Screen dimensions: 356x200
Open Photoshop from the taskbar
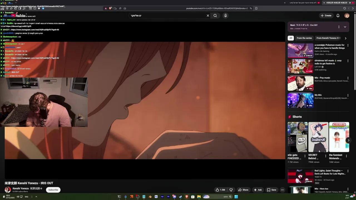(x=156, y=197)
